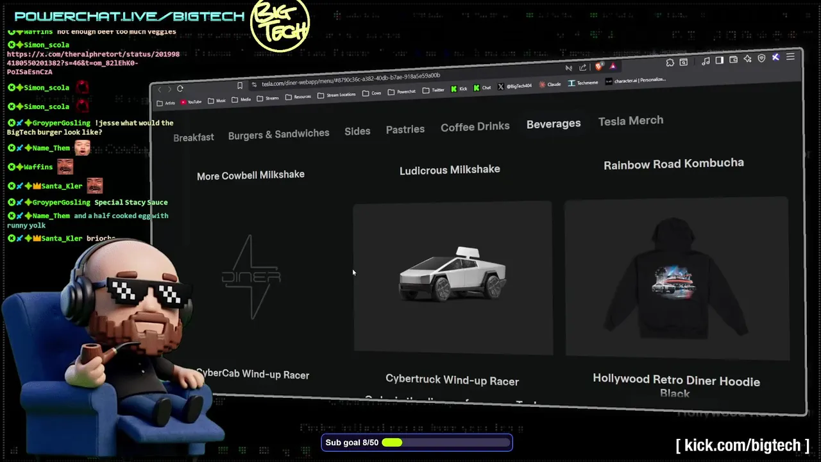Click the Cybertruck Wind-up Racer title

[x=452, y=381]
